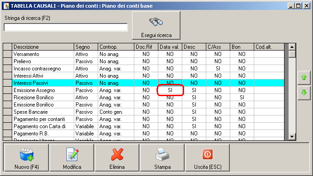Click the Desc column header
Screen dimensions: 313x176
(x=194, y=47)
